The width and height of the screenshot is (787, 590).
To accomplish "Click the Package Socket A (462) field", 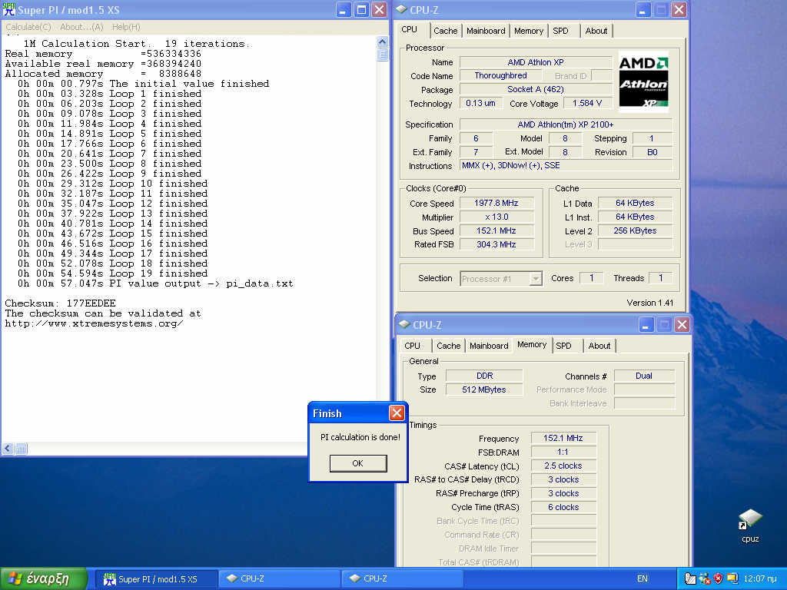I will (x=536, y=89).
